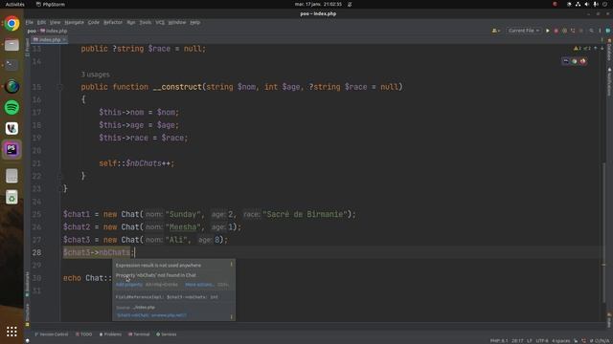Open the Version Control tool window

51,334
